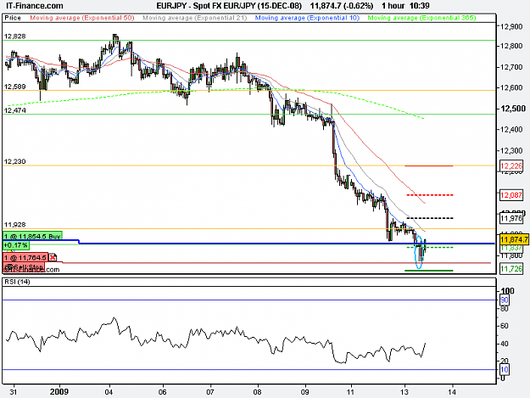Click the 1 hour timeframe label
This screenshot has height=398, width=530.
click(x=393, y=6)
